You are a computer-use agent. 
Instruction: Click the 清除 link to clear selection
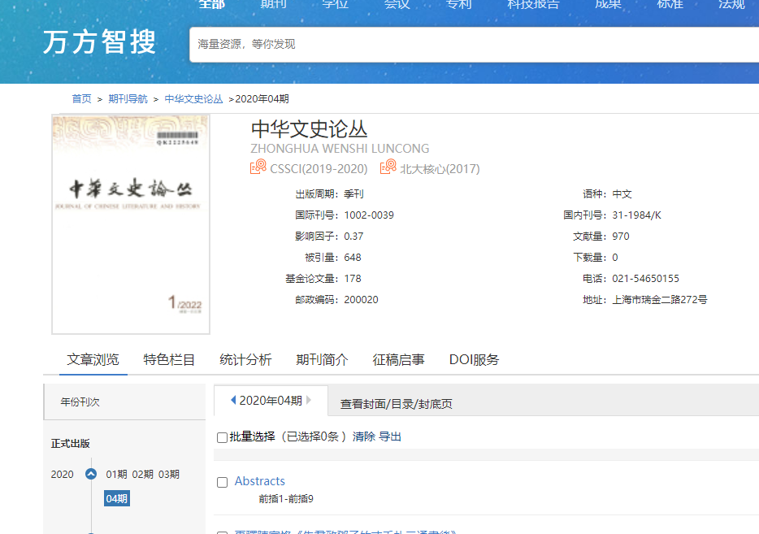(x=363, y=436)
